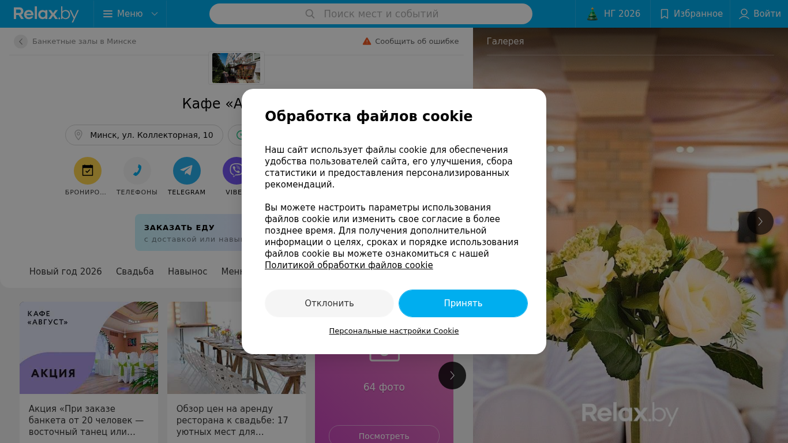Screen dimensions: 788x443
Task: Open the Меню dropdown
Action: 130,14
